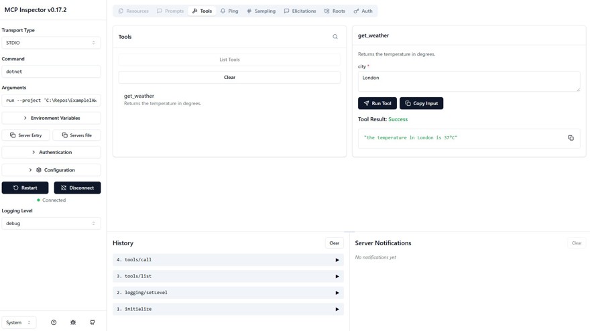Open the Auth tab

click(363, 11)
